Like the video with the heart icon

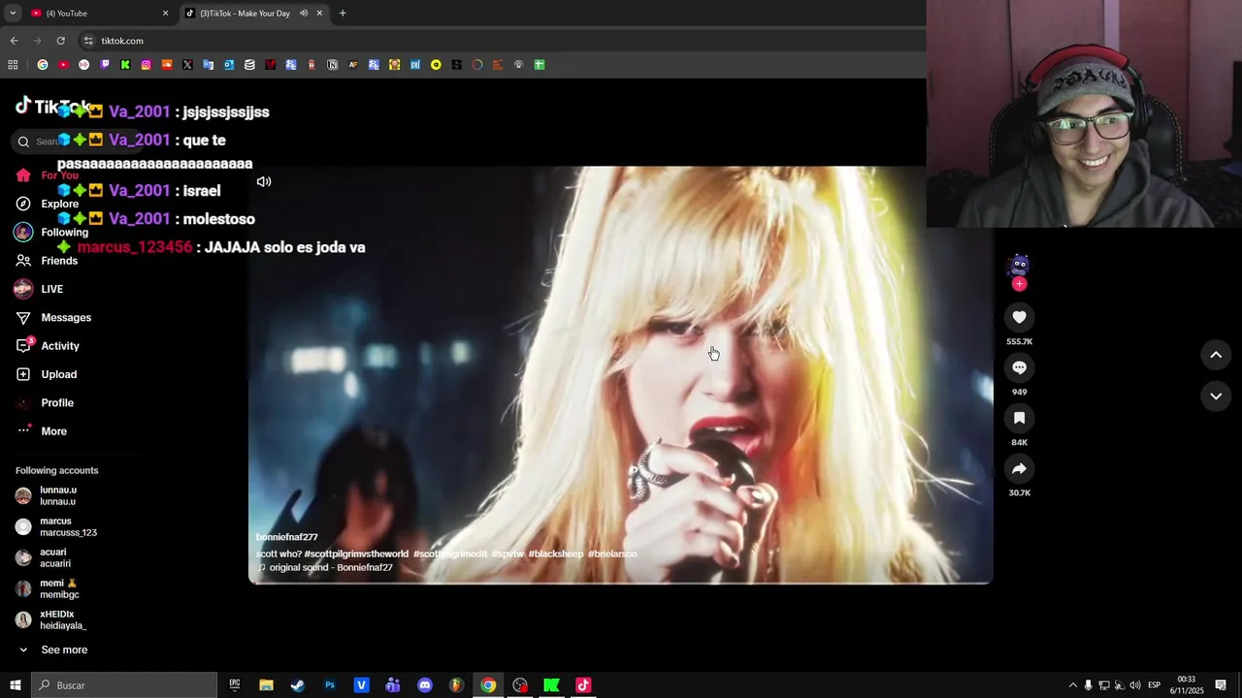click(x=1019, y=317)
